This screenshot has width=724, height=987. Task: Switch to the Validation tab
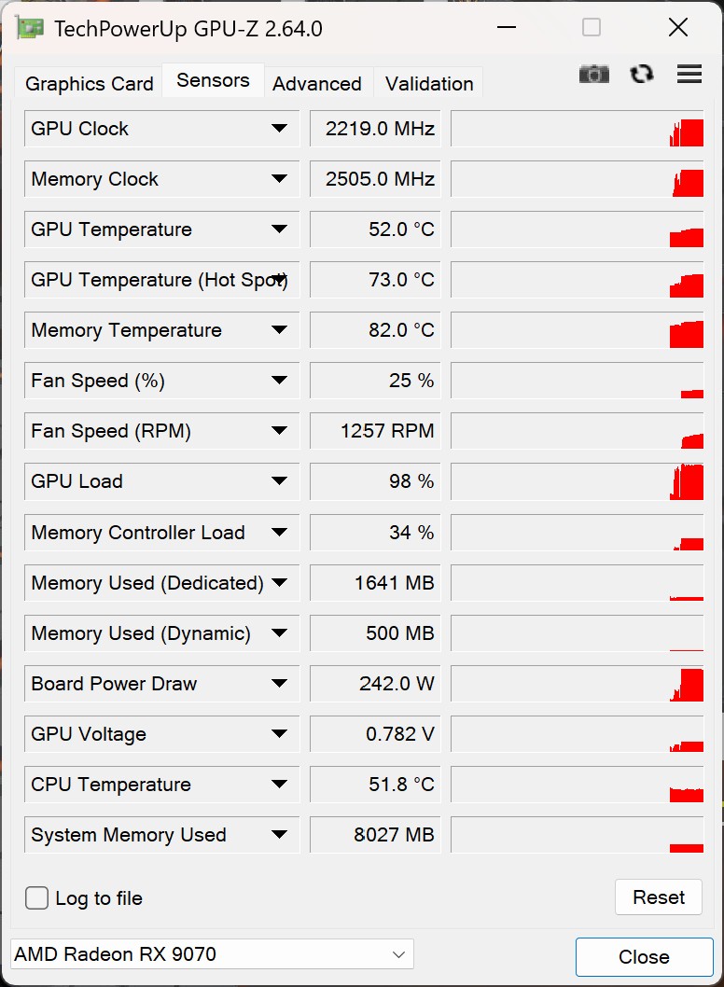tap(429, 84)
